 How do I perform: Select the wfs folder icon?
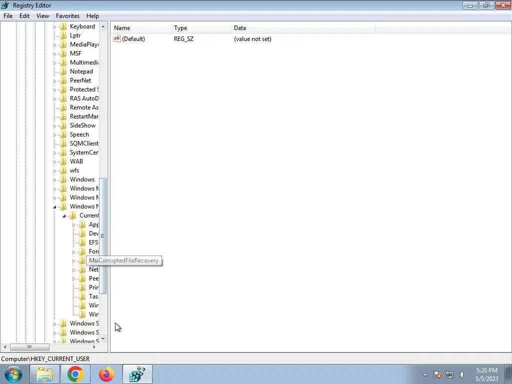63,170
